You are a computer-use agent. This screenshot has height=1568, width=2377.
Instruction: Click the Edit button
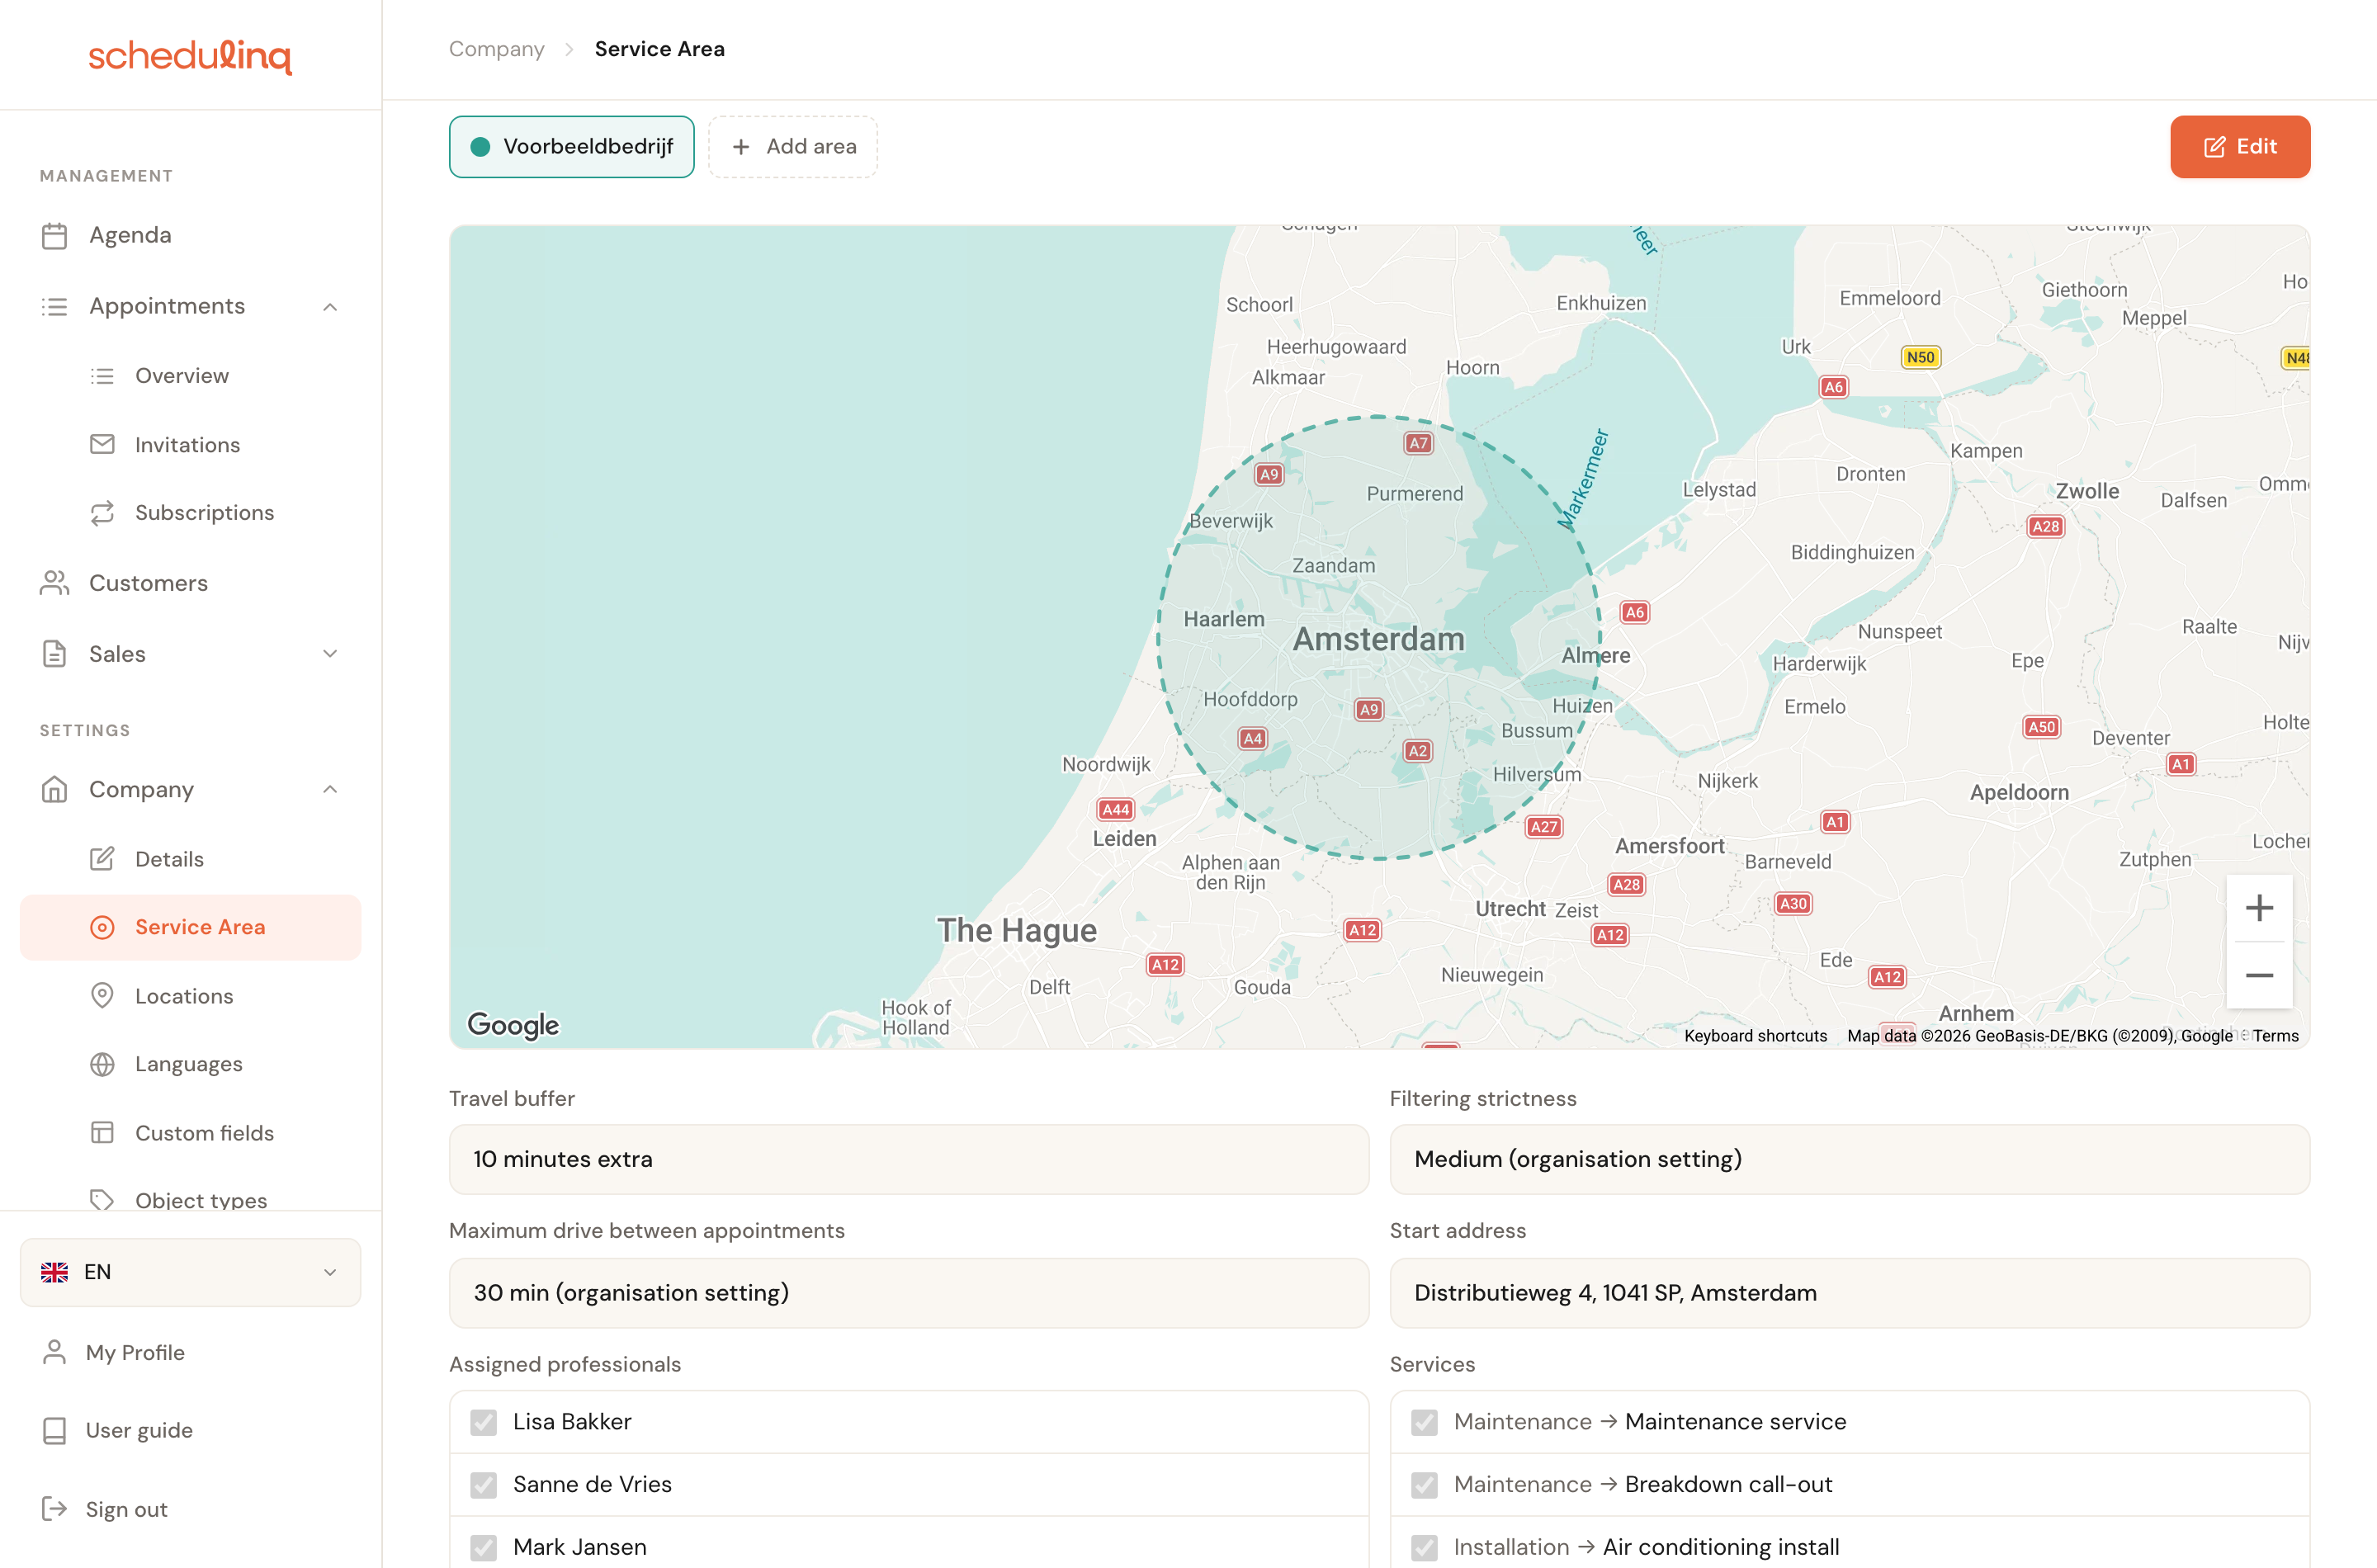click(x=2240, y=147)
